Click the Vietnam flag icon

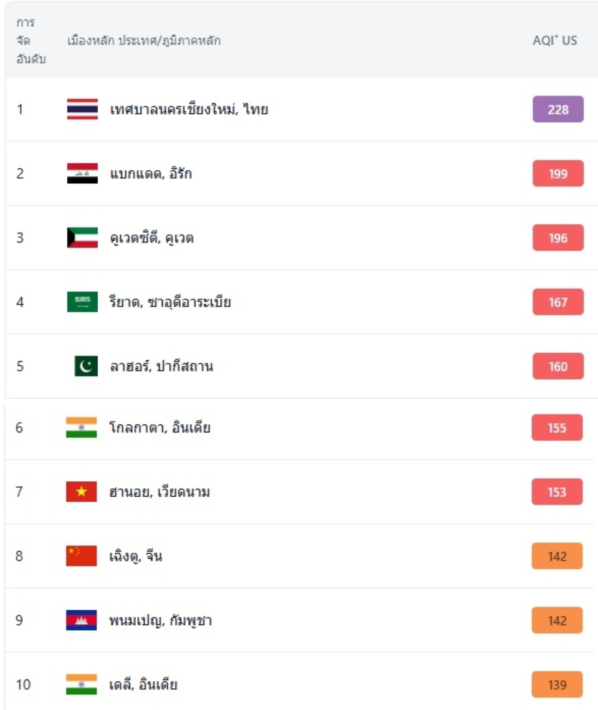click(82, 492)
